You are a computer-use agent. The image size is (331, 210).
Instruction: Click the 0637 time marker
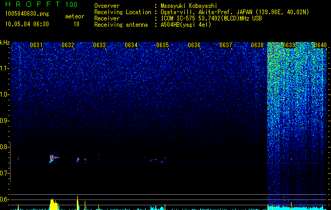226,45
